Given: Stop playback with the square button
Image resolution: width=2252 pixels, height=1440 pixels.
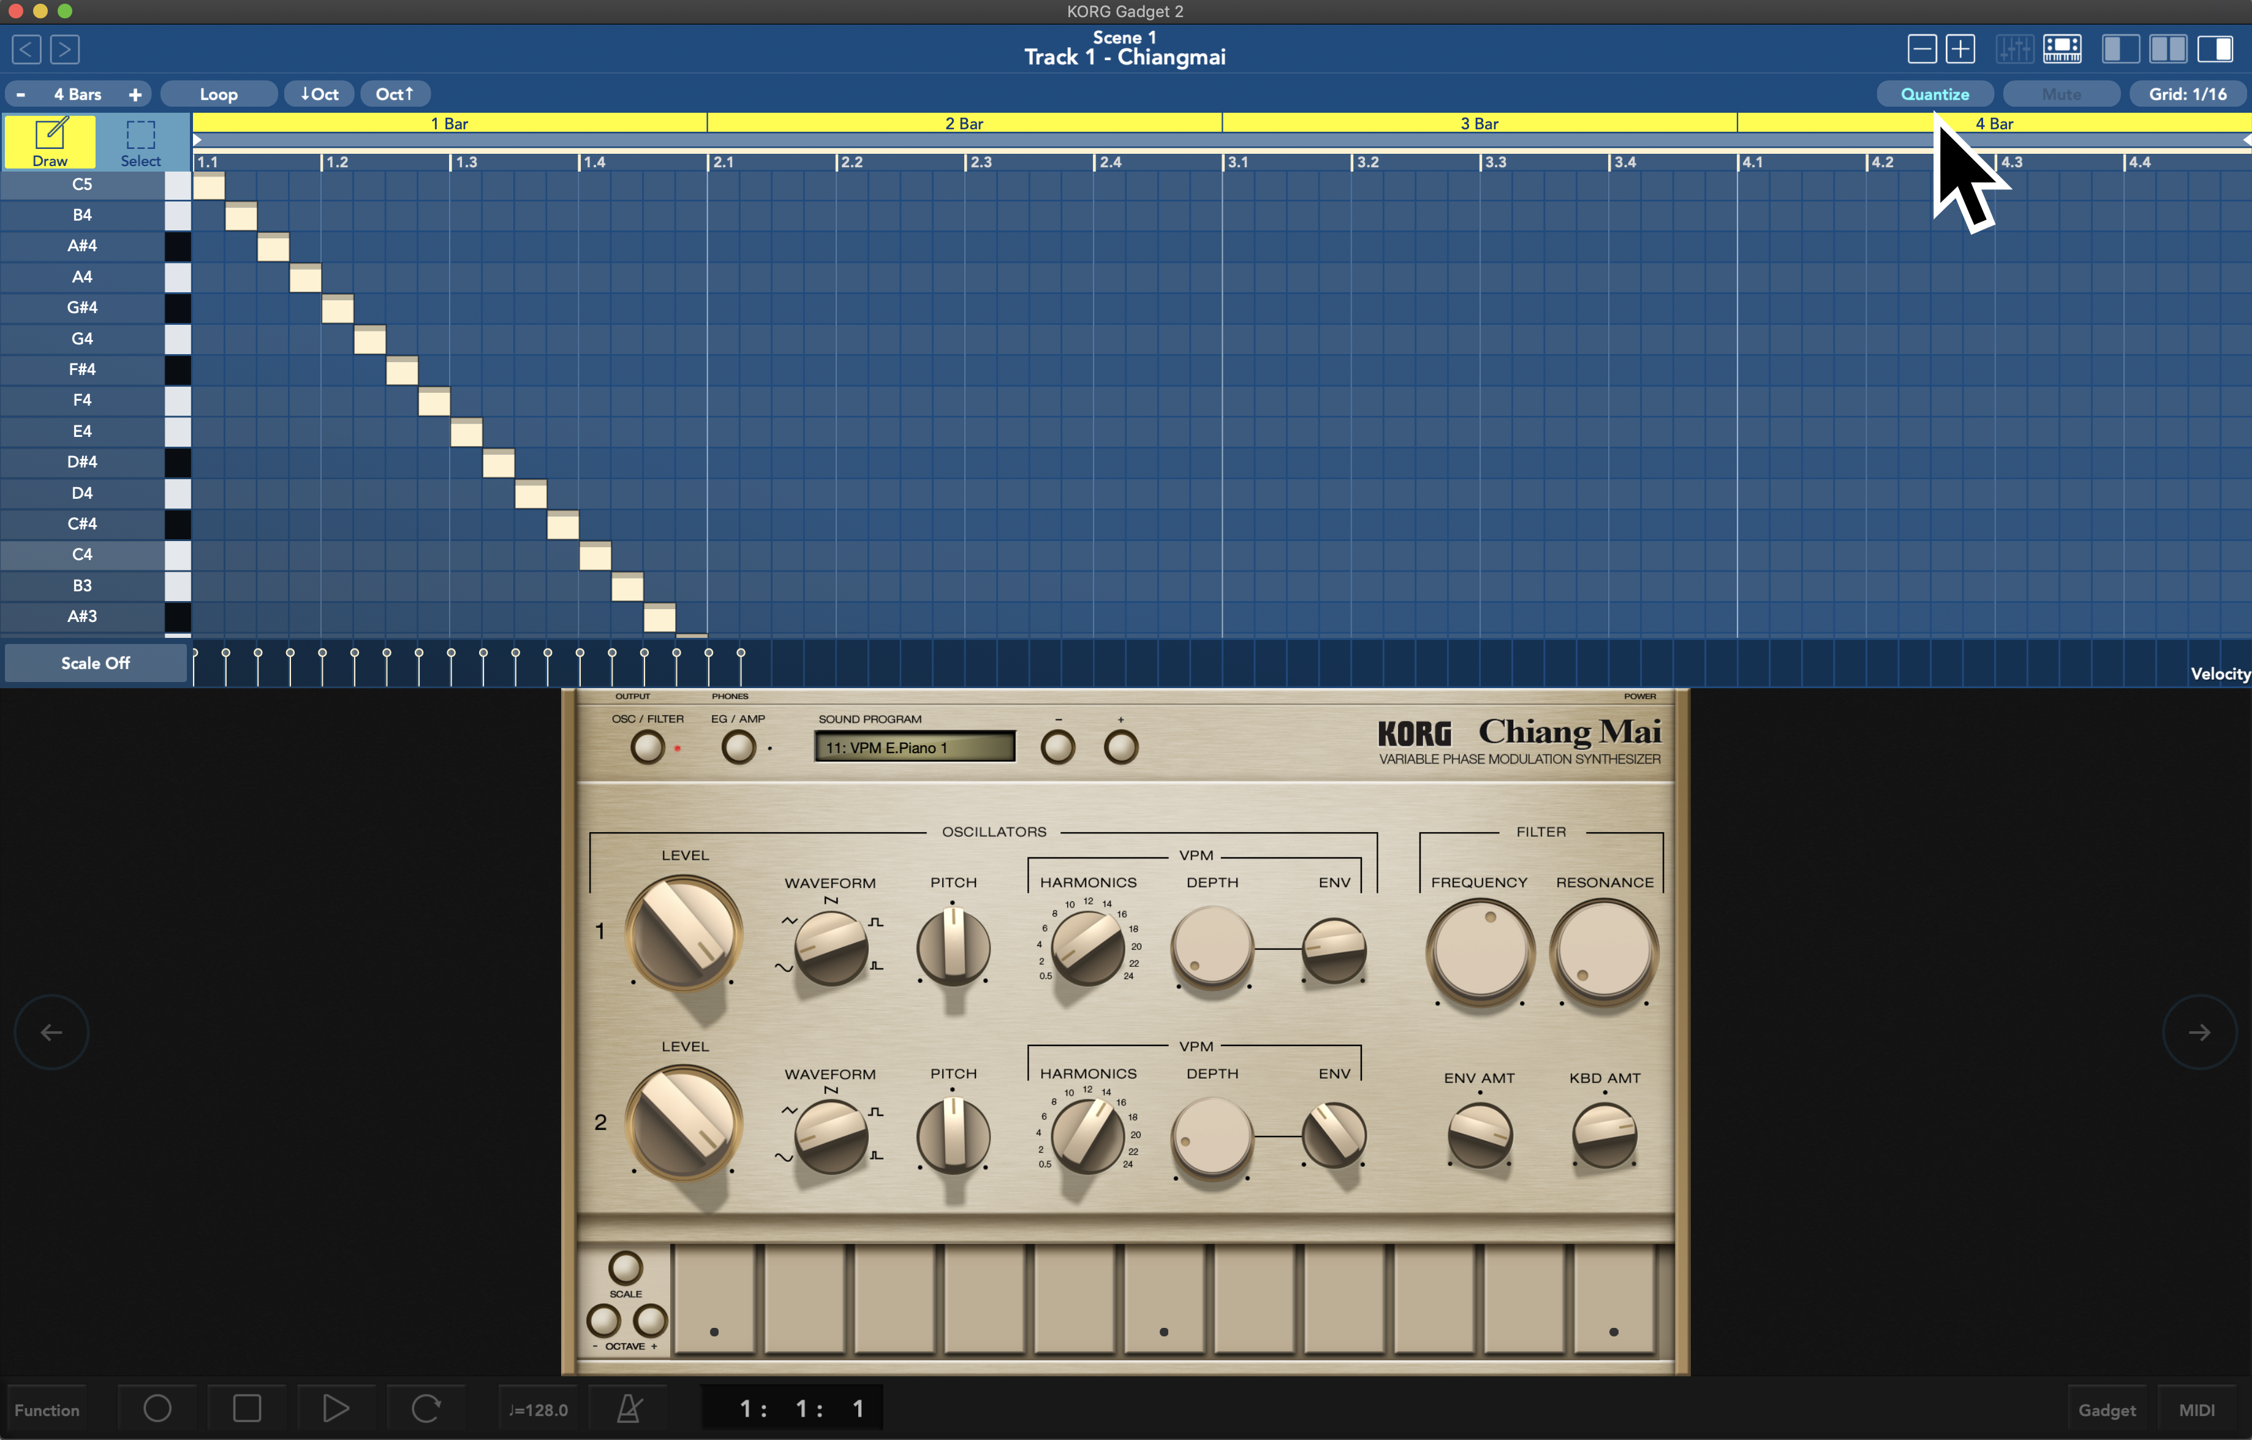Looking at the screenshot, I should 247,1408.
